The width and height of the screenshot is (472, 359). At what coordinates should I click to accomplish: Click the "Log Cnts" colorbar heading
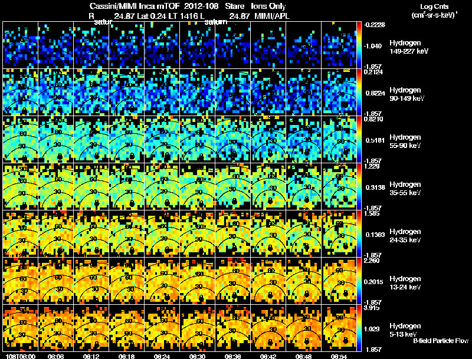click(434, 6)
